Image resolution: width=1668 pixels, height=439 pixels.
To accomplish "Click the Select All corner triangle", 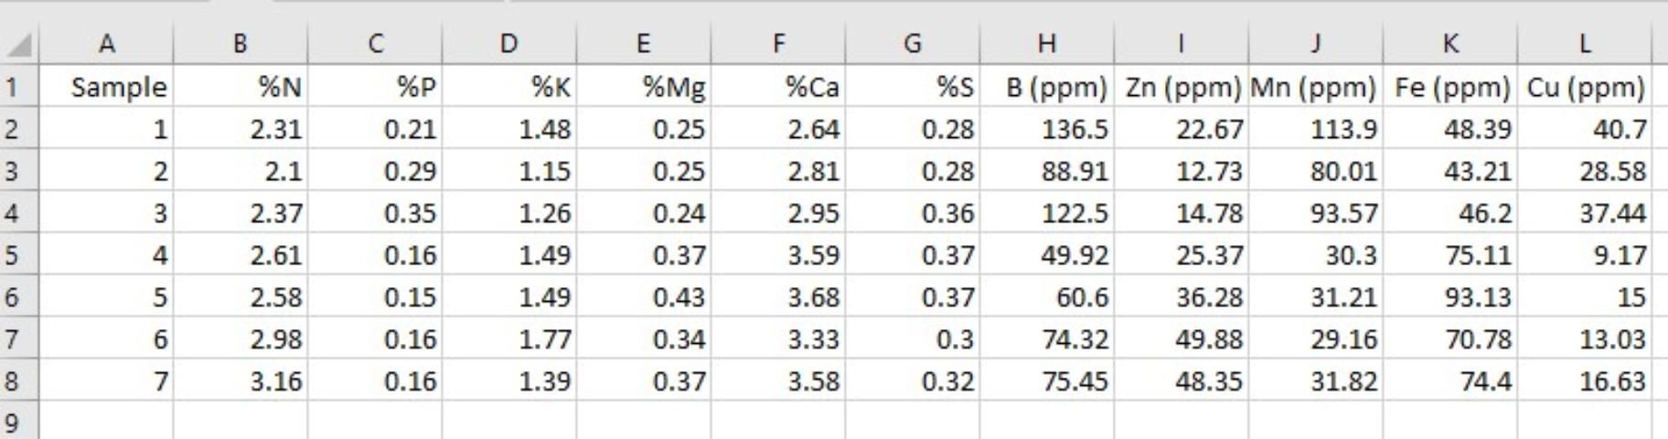I will point(19,44).
